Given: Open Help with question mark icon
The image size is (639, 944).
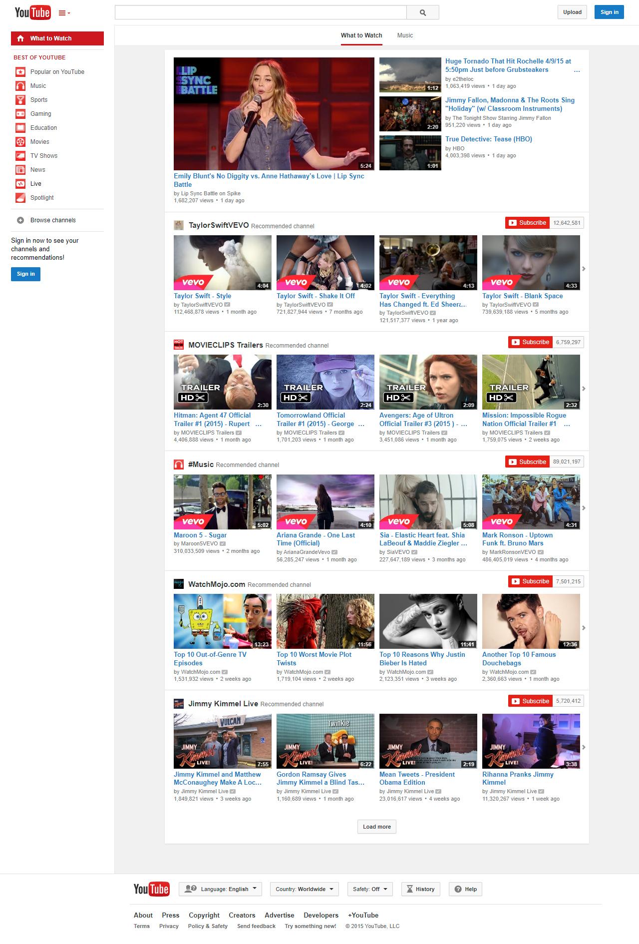Looking at the screenshot, I should click(x=465, y=889).
